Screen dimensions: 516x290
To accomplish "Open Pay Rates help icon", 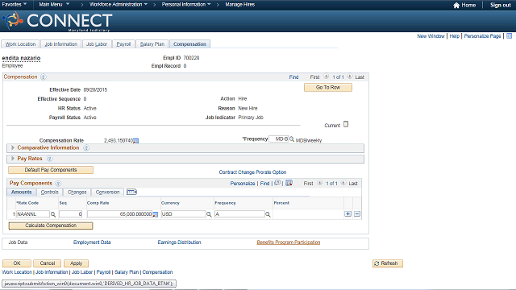I will pyautogui.click(x=49, y=159).
